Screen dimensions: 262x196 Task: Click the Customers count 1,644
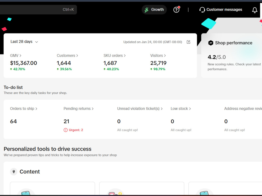[64, 63]
